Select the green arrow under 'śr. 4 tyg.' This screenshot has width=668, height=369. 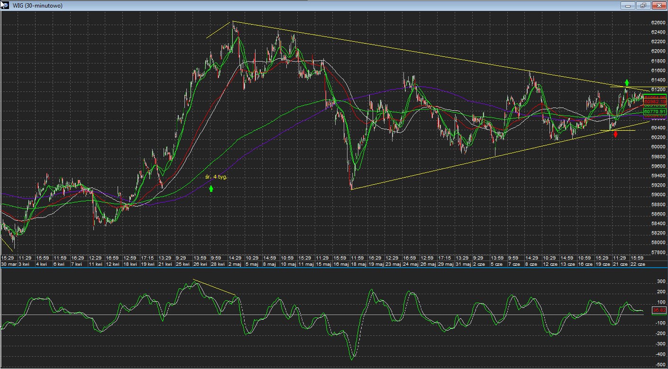click(211, 189)
